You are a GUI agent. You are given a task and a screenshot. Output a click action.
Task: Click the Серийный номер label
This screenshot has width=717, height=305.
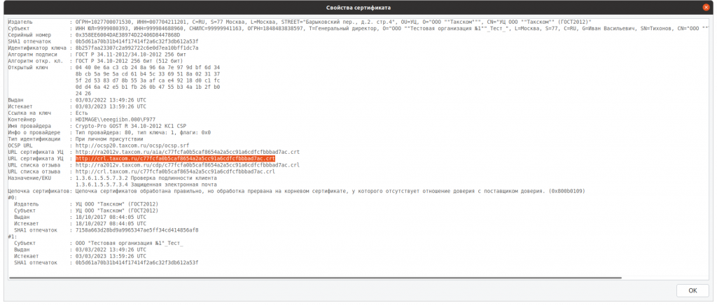28,35
